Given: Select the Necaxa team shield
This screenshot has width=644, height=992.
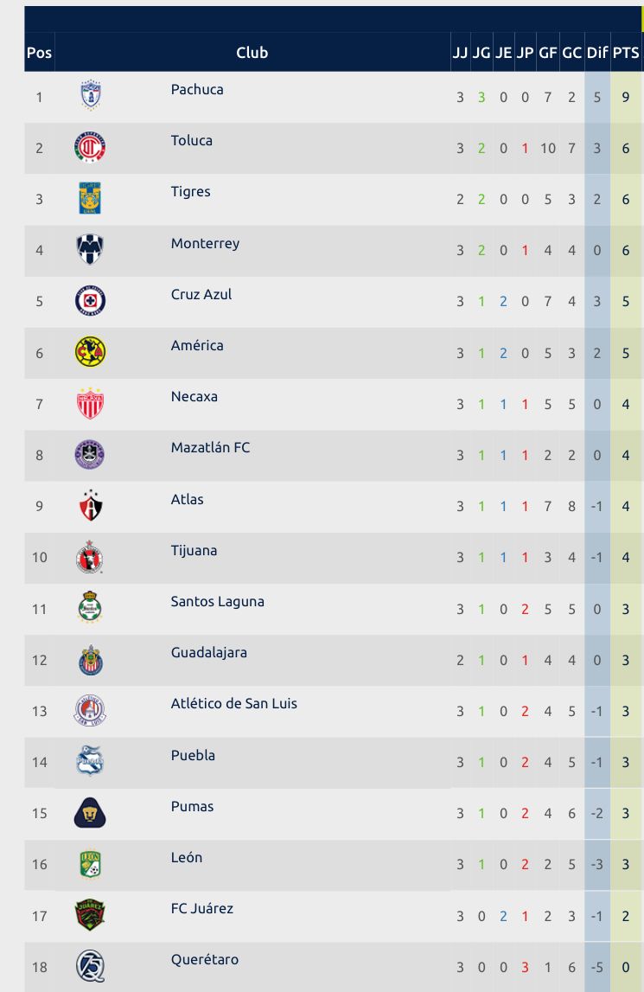Looking at the screenshot, I should [x=90, y=404].
